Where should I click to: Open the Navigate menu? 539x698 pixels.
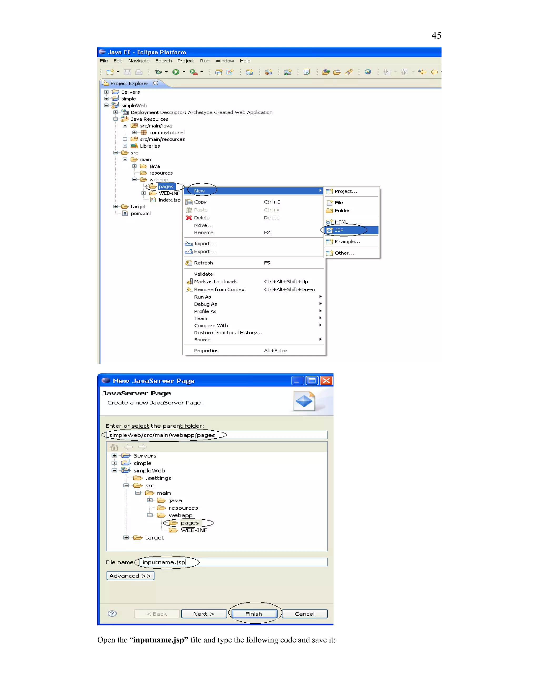(139, 61)
